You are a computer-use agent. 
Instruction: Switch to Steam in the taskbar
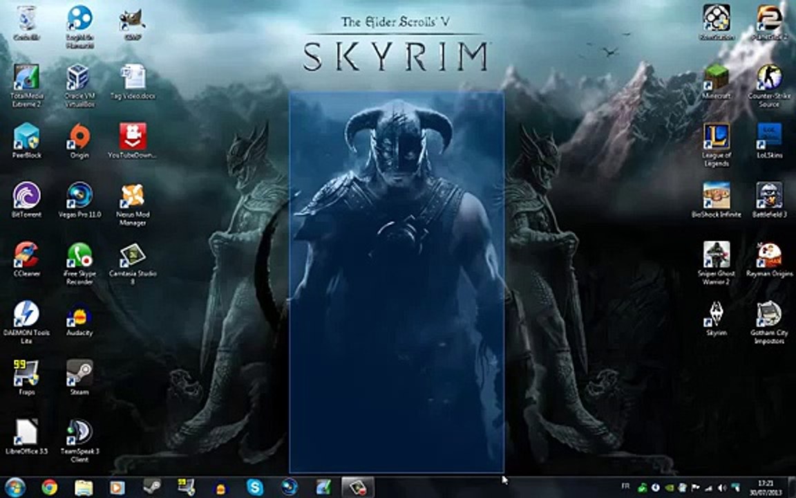[152, 487]
